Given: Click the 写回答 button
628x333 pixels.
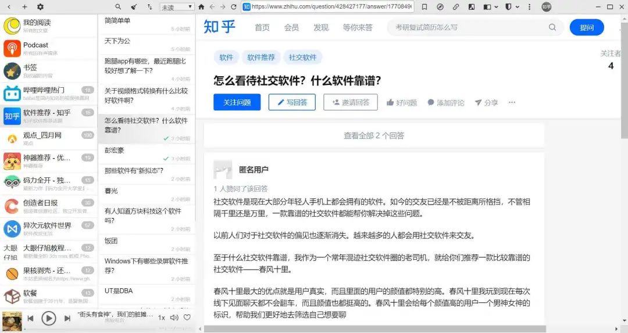Looking at the screenshot, I should 292,102.
